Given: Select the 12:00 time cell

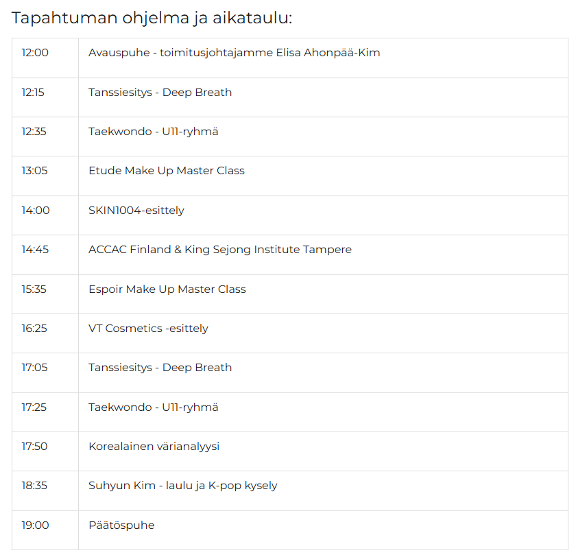Looking at the screenshot, I should pyautogui.click(x=45, y=58).
